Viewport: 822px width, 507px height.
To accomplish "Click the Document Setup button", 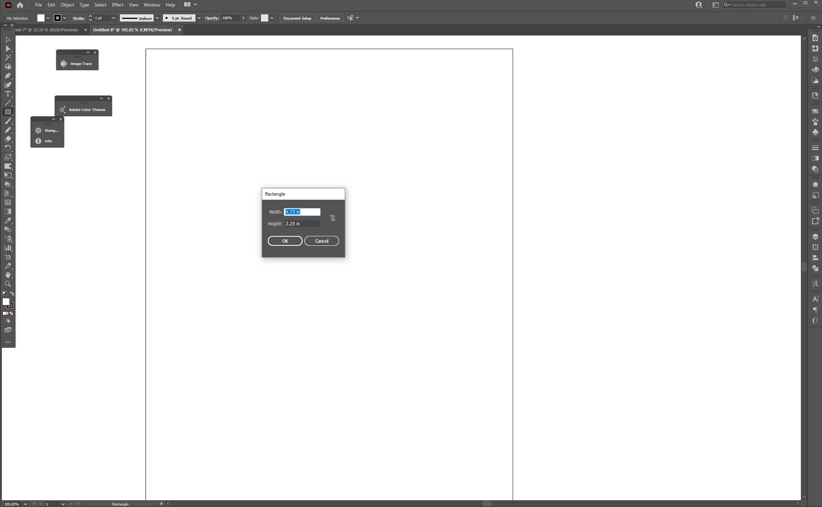I will [x=297, y=18].
